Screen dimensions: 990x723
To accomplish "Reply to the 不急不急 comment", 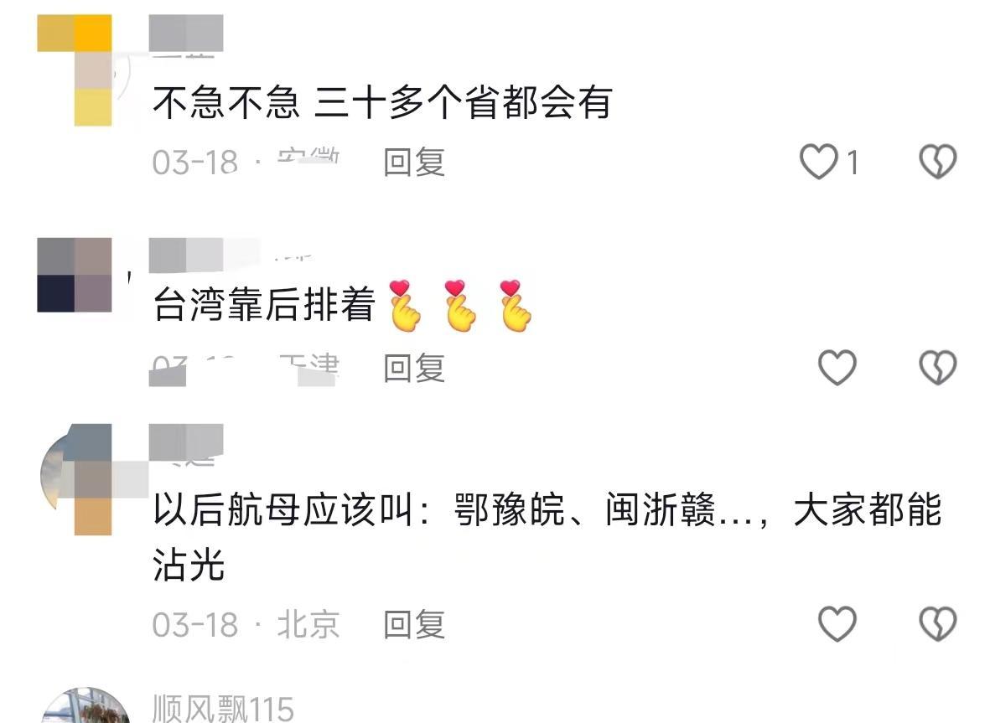I will [414, 163].
